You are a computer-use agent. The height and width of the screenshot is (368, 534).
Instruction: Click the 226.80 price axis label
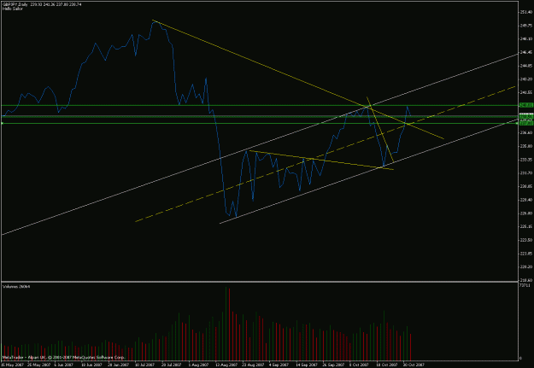526,213
